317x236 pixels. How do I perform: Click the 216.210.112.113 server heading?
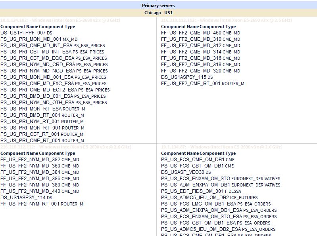pos(227,20)
